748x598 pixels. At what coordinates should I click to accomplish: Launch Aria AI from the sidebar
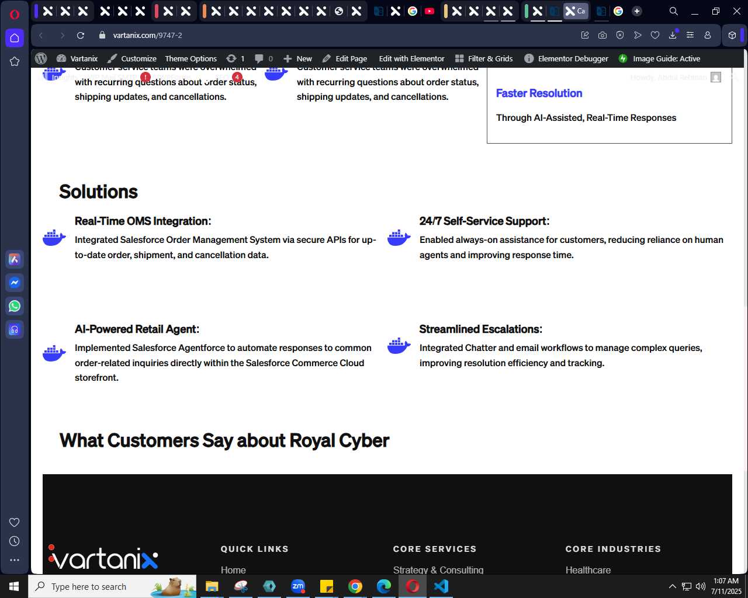pos(15,259)
